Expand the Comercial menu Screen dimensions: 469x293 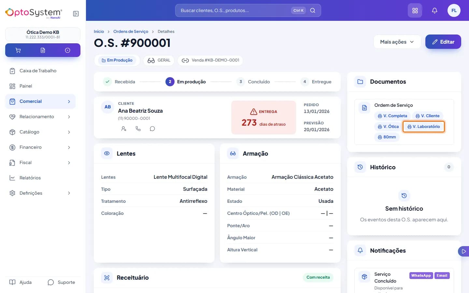(x=40, y=101)
